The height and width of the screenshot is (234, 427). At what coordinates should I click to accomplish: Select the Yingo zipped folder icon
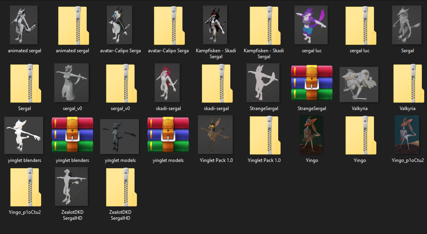coord(361,135)
